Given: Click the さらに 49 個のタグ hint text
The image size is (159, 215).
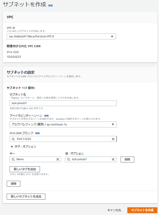Looking at the screenshot, I should 29,174.
